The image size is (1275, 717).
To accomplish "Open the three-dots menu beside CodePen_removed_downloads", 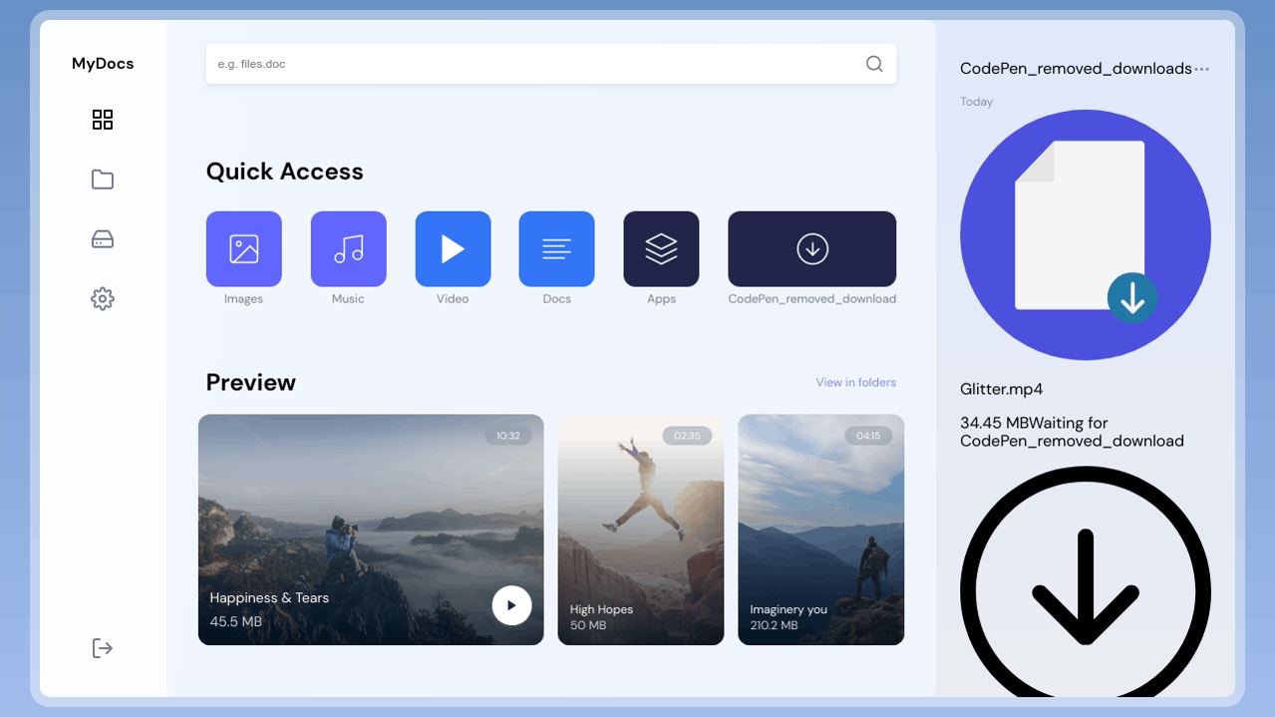I will pos(1202,69).
